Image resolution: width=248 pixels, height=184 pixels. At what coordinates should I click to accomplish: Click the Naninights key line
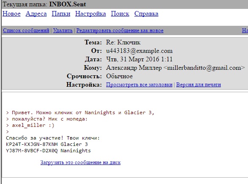[x=48, y=151]
